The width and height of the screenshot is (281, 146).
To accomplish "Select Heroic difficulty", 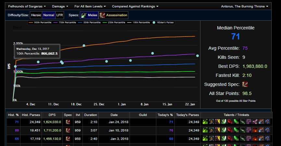I will tap(36, 15).
